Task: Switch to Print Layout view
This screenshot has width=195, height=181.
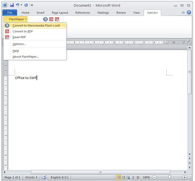Action: click(x=119, y=177)
